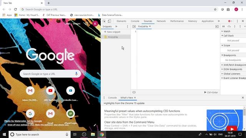The image size is (246, 138).
Task: Open the Snippets pane three-dot menu
Action: pyautogui.click(x=127, y=26)
